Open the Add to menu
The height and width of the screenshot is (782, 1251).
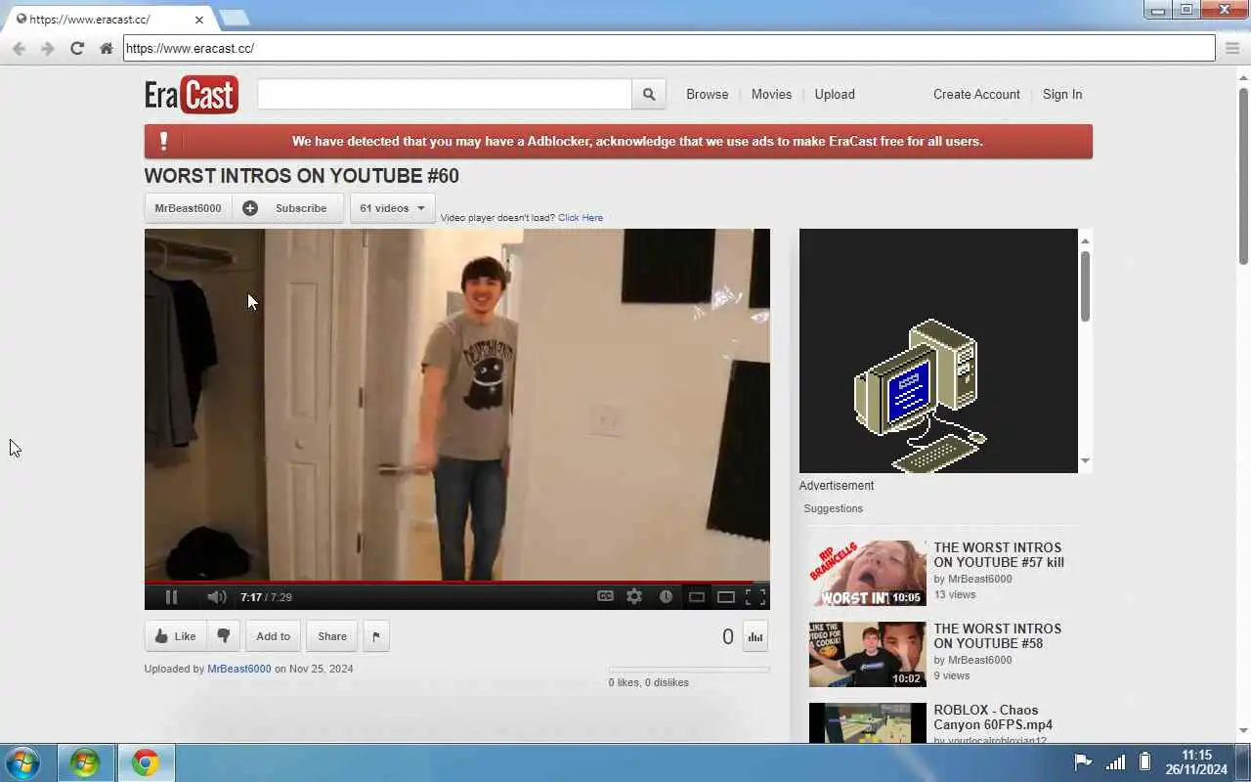click(x=273, y=636)
